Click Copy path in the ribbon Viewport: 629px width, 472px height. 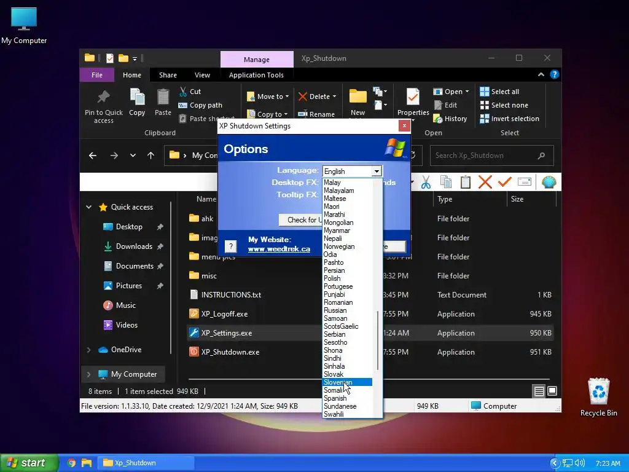(x=201, y=105)
